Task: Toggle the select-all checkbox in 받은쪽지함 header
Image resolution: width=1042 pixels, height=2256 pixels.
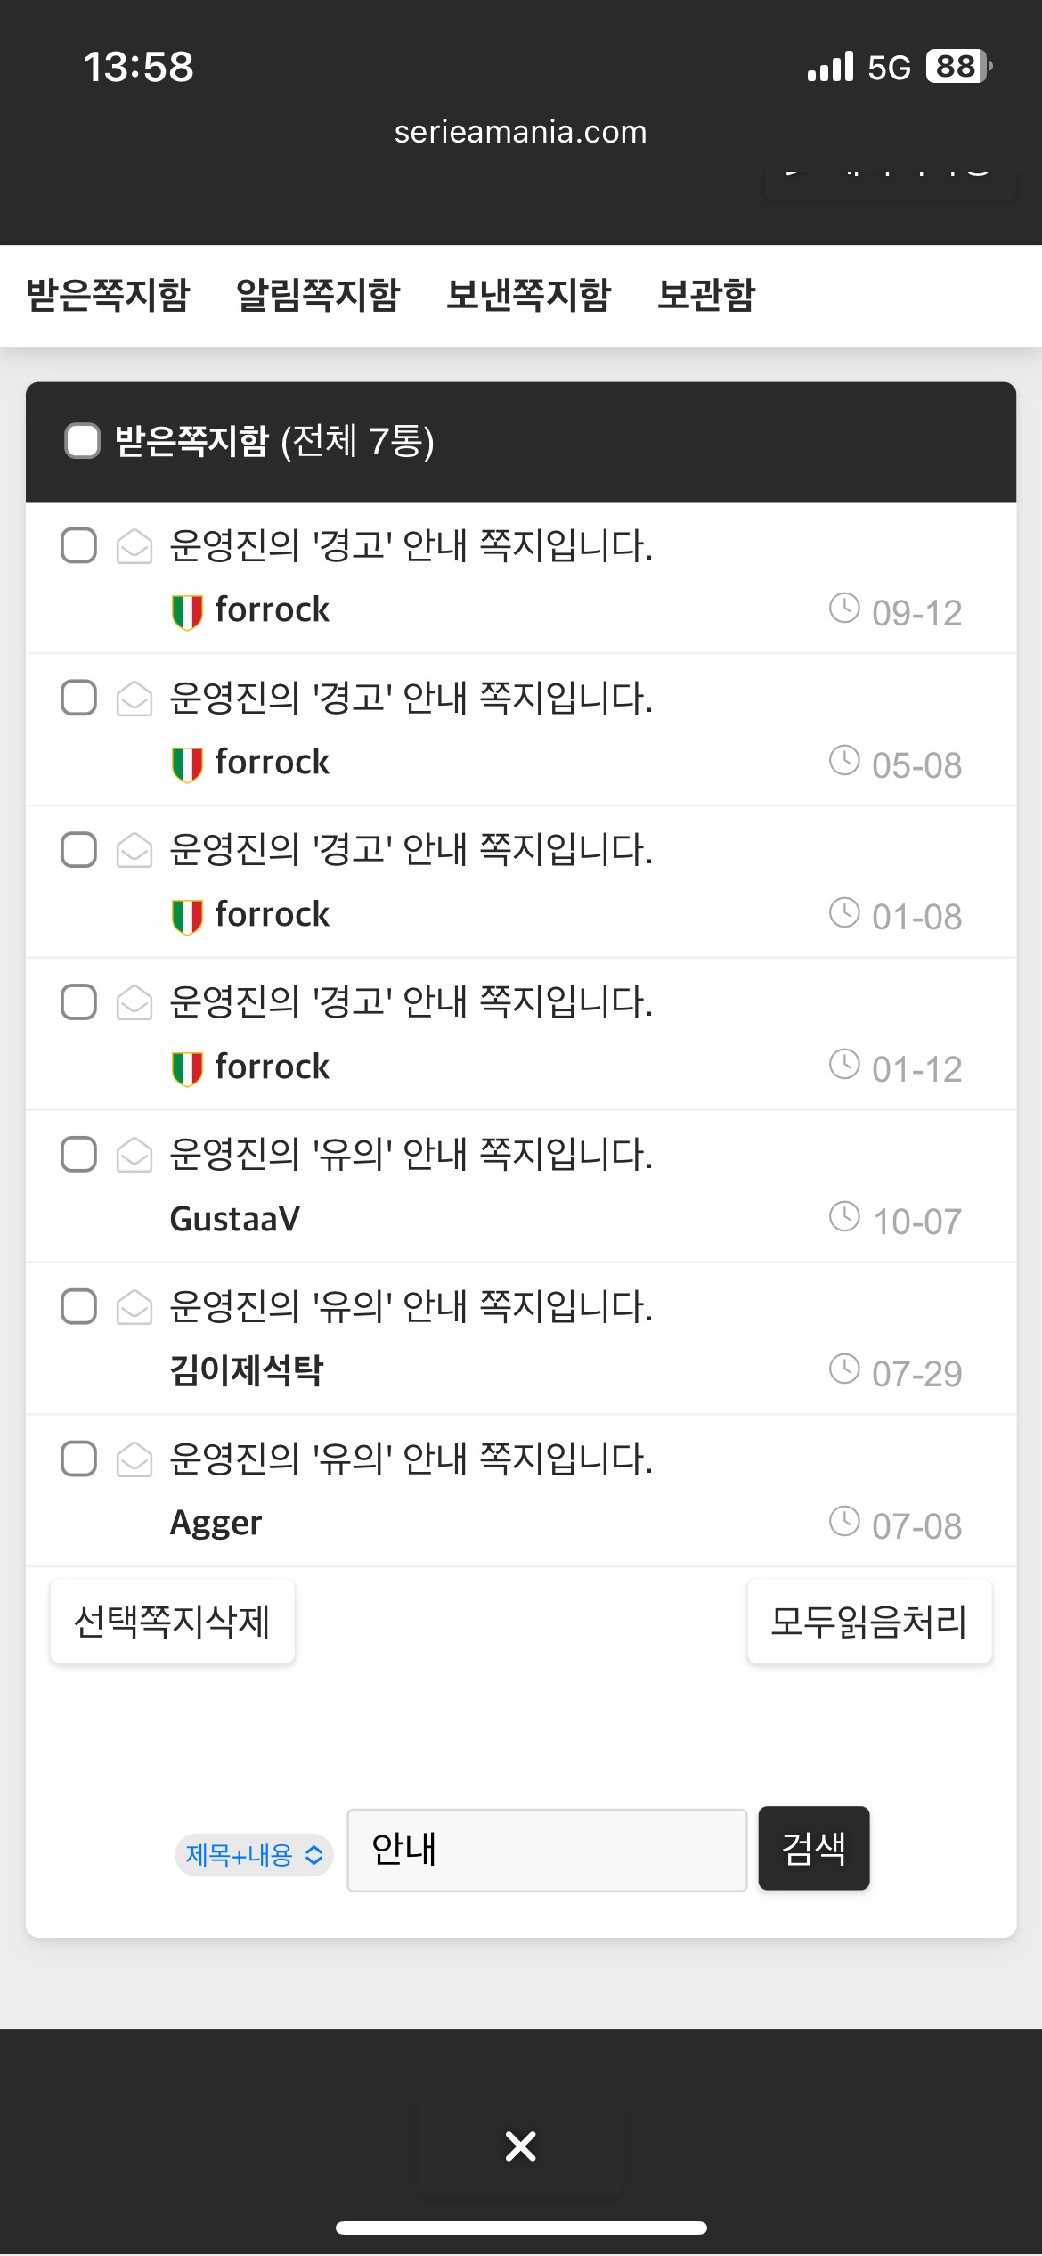Action: (83, 441)
